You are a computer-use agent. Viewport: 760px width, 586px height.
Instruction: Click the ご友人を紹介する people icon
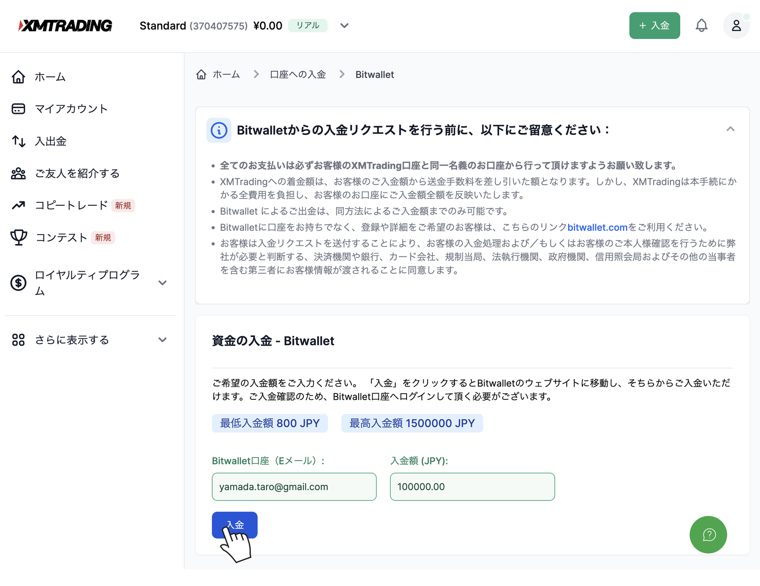19,173
